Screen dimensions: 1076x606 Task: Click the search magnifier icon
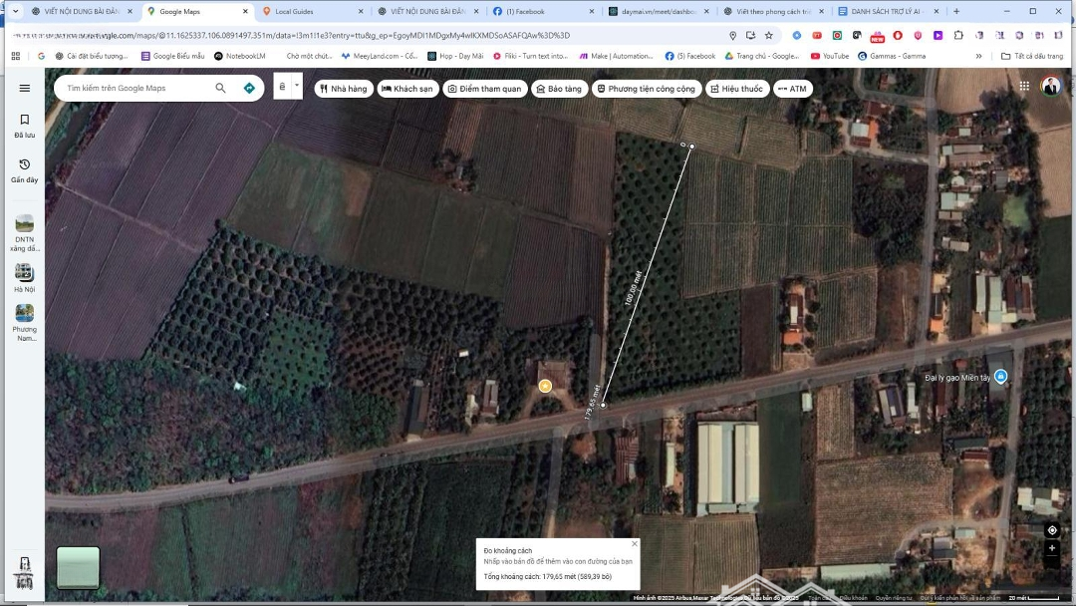pyautogui.click(x=220, y=88)
